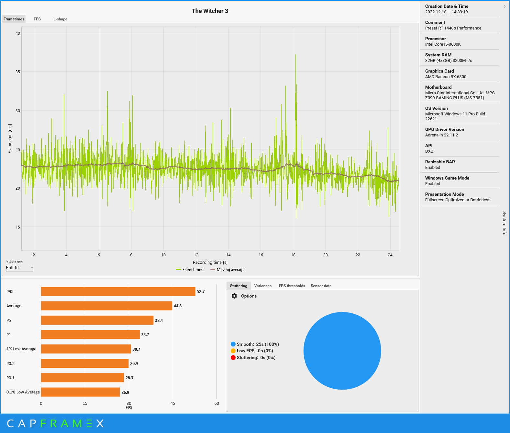
Task: Click the creation date '2022-12-18' text
Action: point(436,12)
